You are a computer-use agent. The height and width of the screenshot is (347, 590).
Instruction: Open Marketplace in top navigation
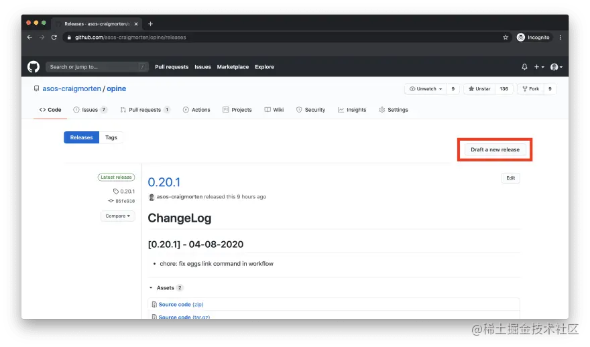coord(233,67)
